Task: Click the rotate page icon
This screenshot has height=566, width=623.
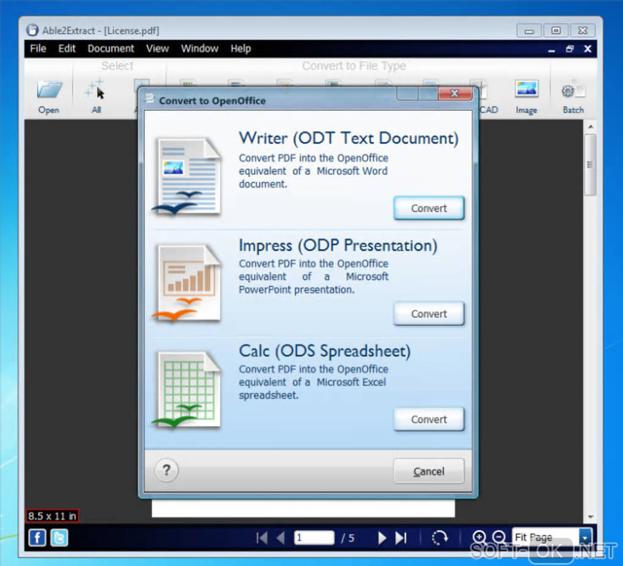Action: 440,538
